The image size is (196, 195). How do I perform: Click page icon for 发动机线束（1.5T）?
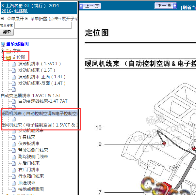tap(13, 70)
